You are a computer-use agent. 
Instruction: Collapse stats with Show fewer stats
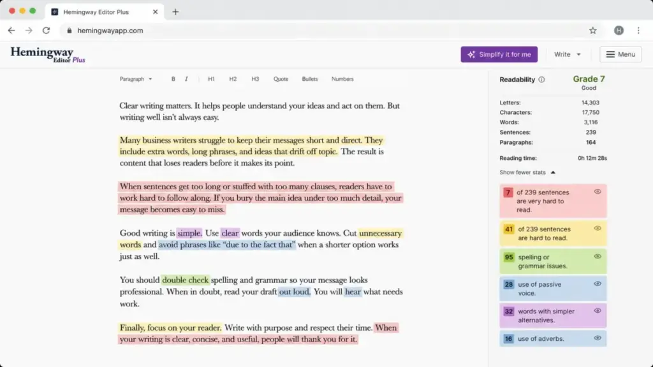527,172
